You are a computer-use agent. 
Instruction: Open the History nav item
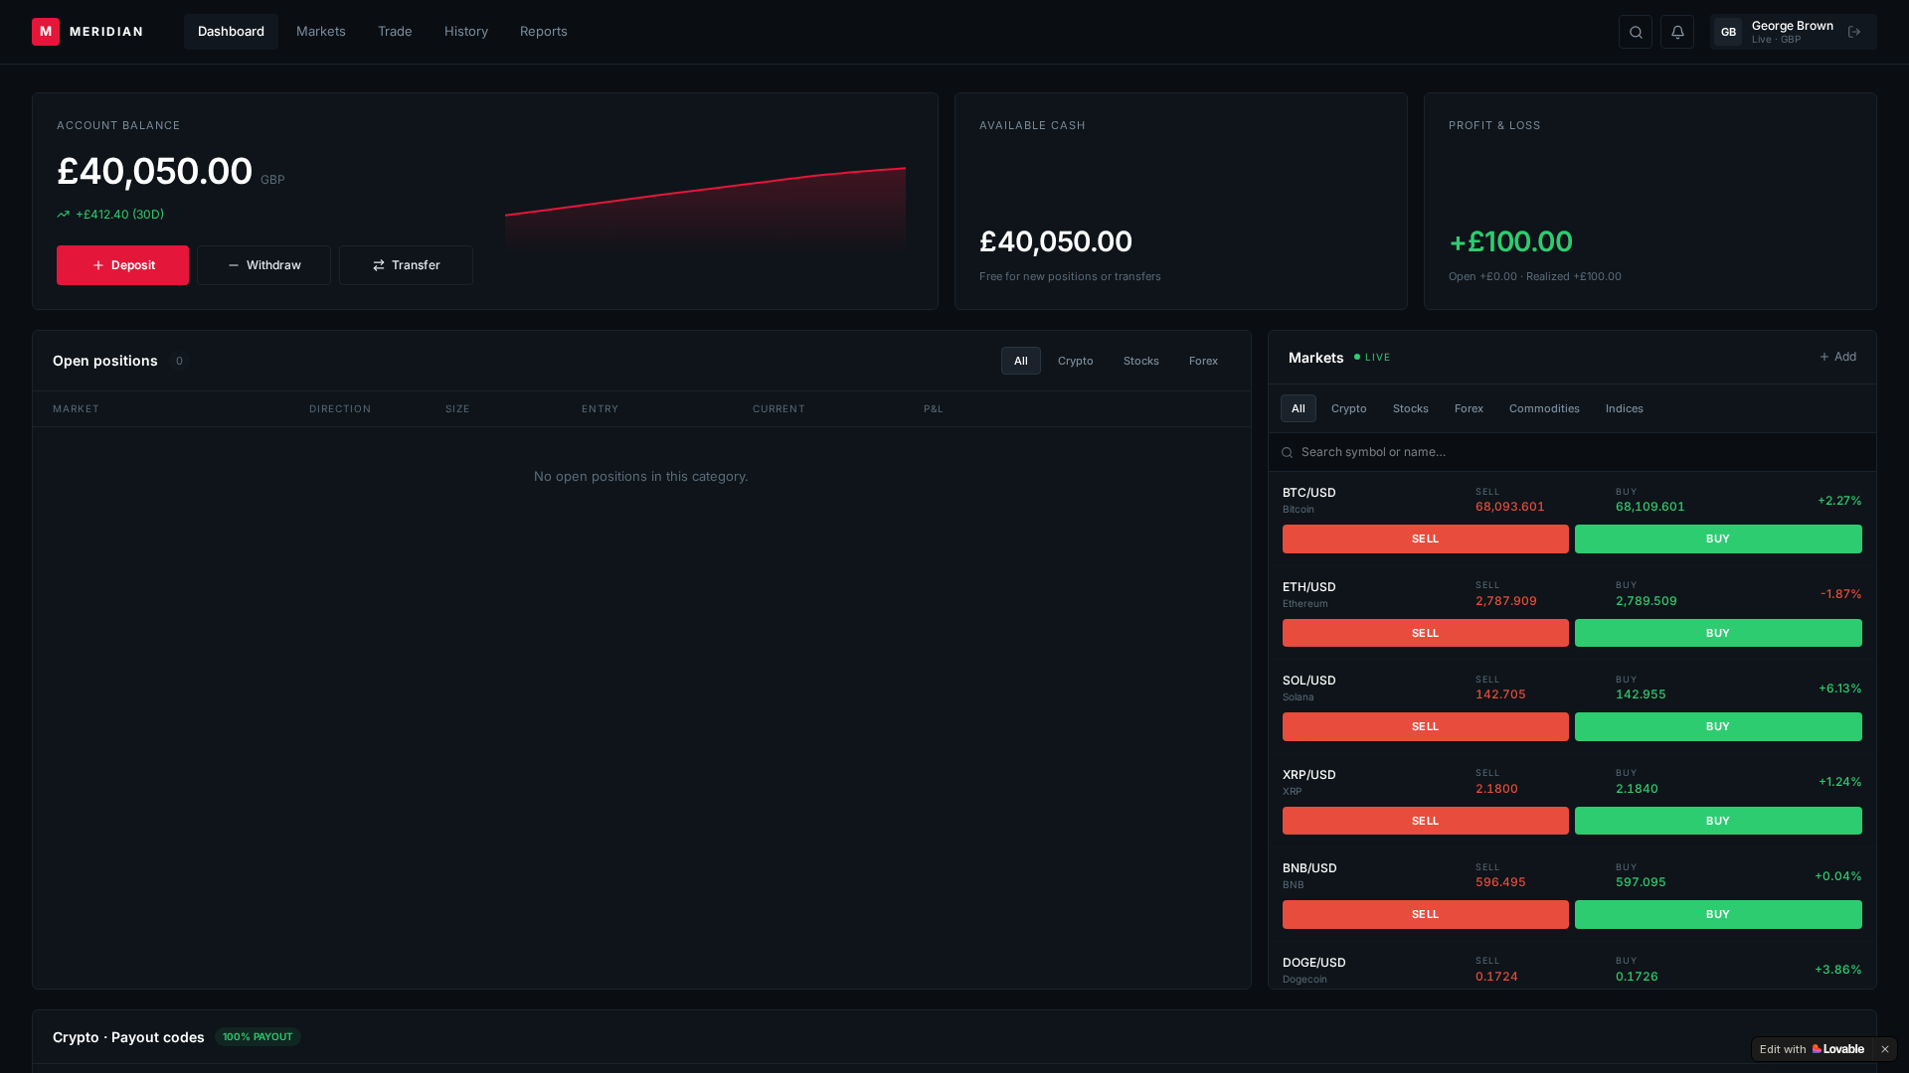[x=466, y=32]
